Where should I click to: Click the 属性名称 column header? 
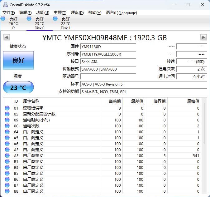pyautogui.click(x=31, y=101)
